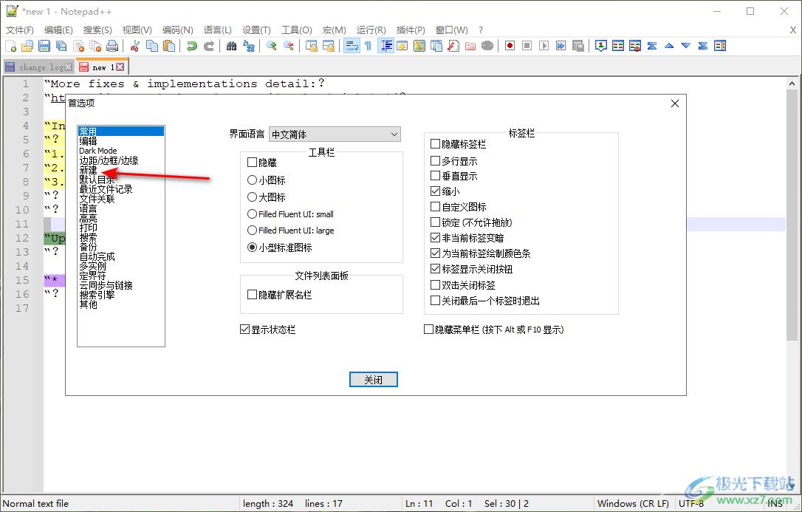
Task: Switch to the change.log tab
Action: pos(41,67)
